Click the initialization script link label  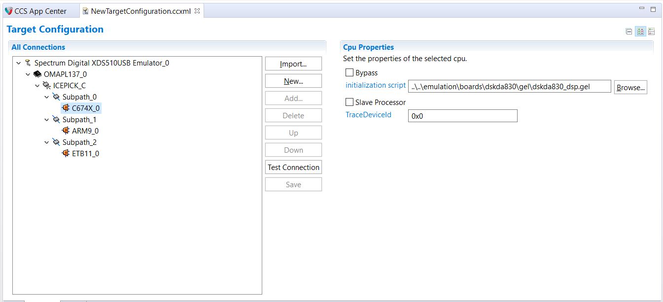[376, 85]
